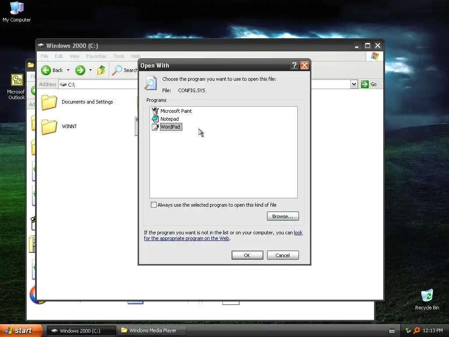Switch to Windows Media Player taskbar button

pos(152,331)
